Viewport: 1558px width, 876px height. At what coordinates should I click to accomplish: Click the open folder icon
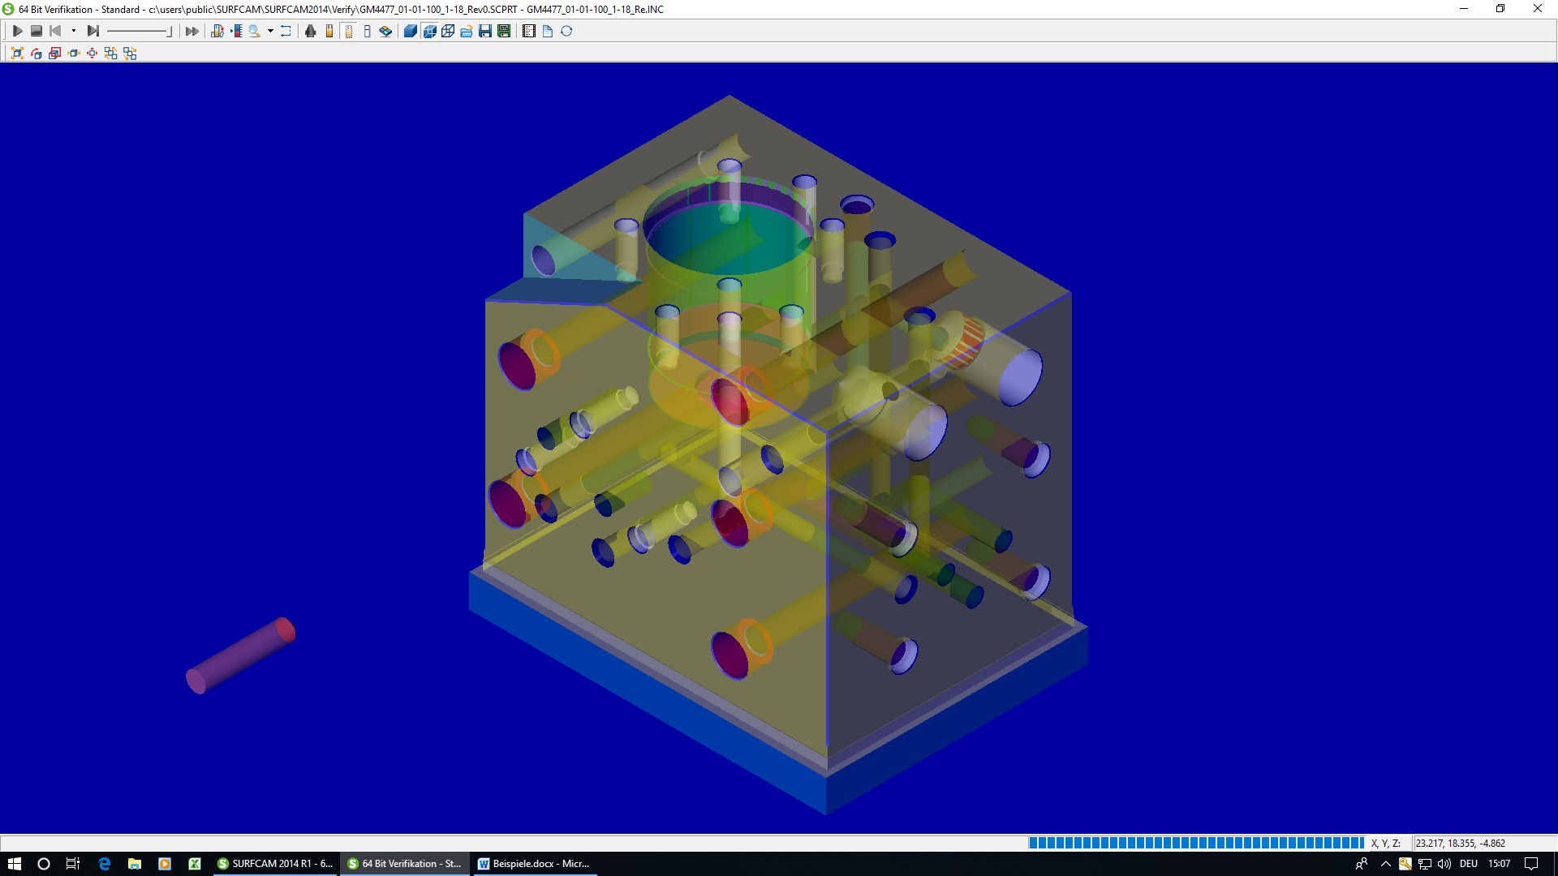coord(467,31)
